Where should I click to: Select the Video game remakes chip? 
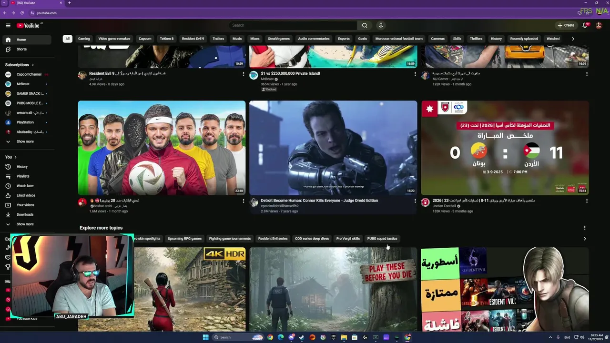[x=114, y=39]
